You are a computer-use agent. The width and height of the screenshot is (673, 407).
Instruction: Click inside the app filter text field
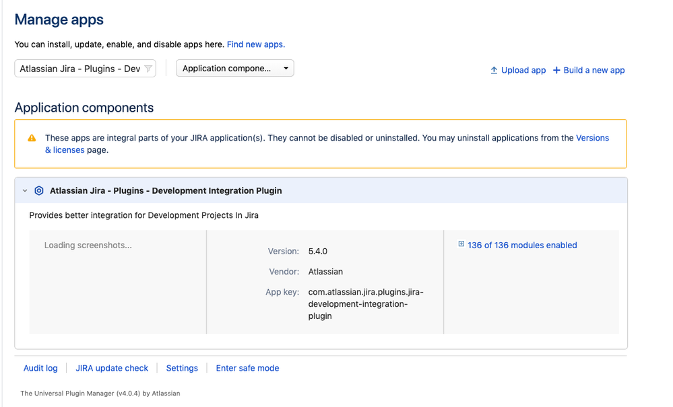[x=79, y=69]
